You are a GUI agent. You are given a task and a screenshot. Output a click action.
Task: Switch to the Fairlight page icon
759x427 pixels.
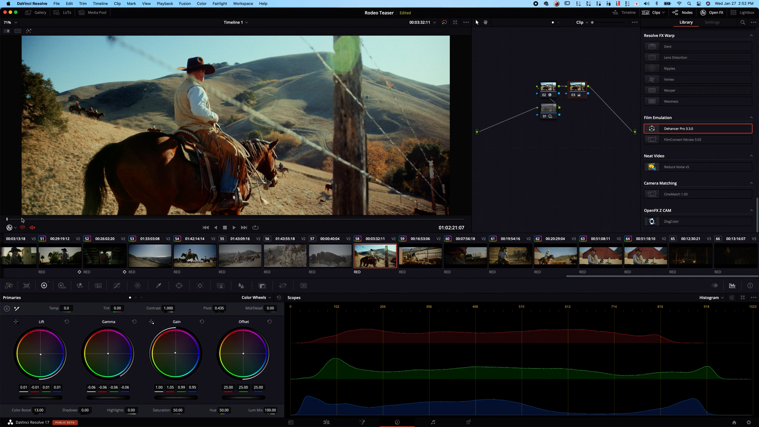pyautogui.click(x=433, y=422)
